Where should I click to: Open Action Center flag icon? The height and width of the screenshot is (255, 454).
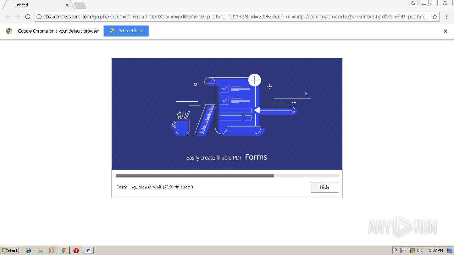pos(403,250)
